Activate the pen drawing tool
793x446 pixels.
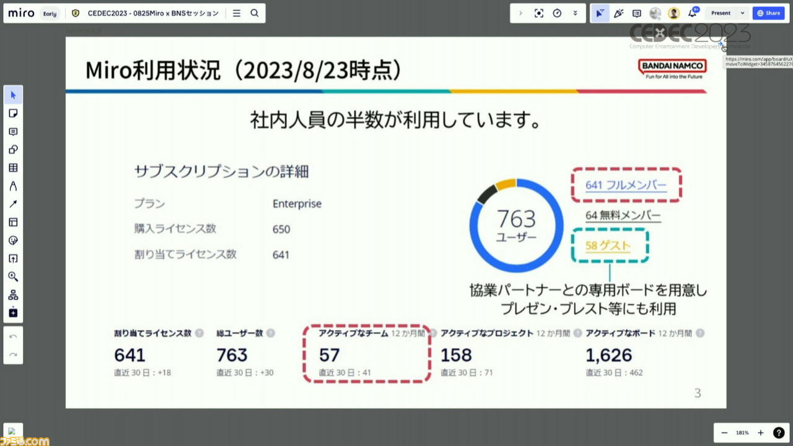[13, 186]
